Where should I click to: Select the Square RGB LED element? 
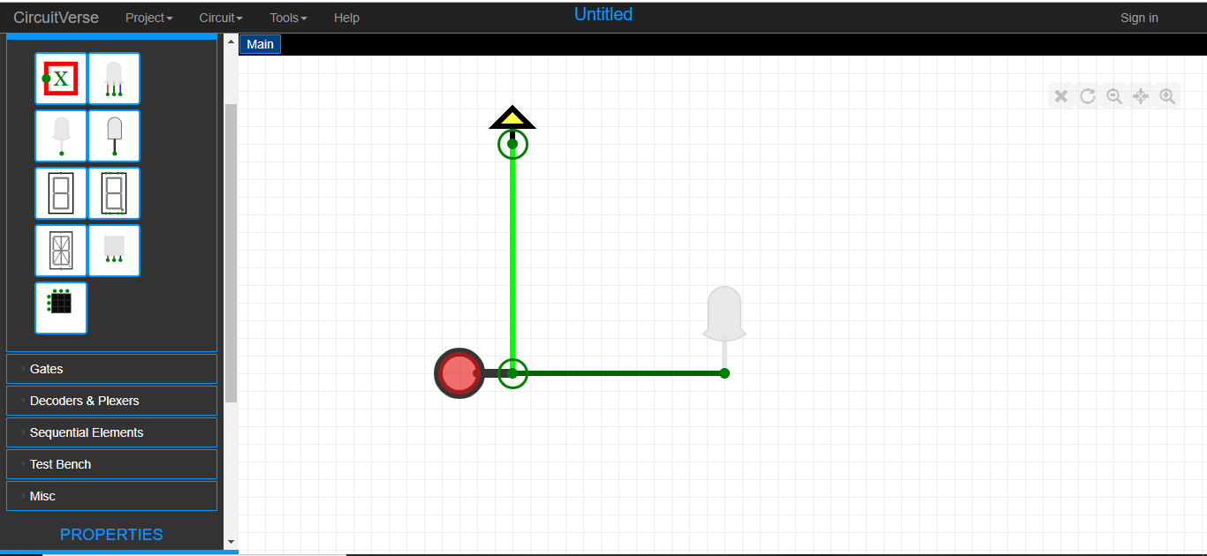pyautogui.click(x=114, y=251)
